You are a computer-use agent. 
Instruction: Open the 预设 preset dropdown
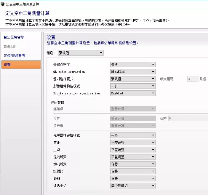(80, 53)
